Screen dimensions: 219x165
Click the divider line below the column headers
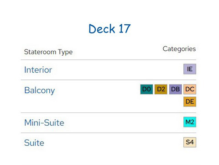click(x=109, y=60)
